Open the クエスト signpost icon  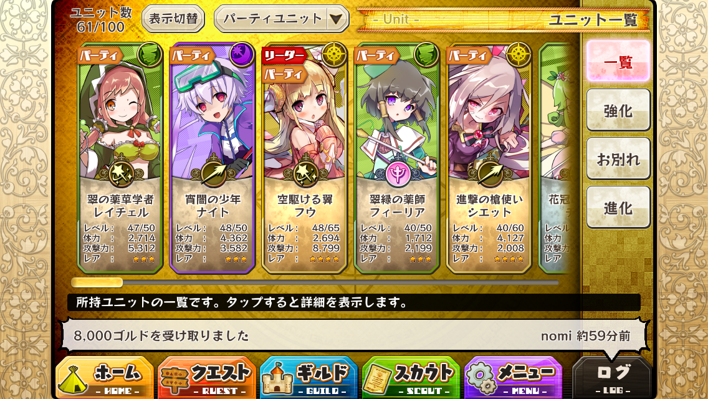tap(175, 380)
